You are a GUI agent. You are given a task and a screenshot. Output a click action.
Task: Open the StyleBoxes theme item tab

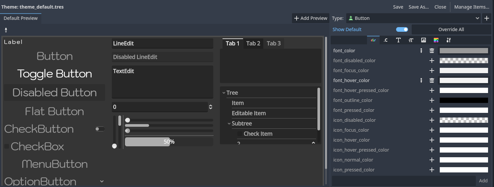click(x=436, y=40)
